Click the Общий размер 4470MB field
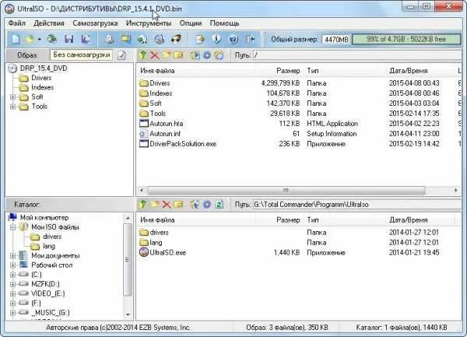The width and height of the screenshot is (467, 337). pos(336,39)
